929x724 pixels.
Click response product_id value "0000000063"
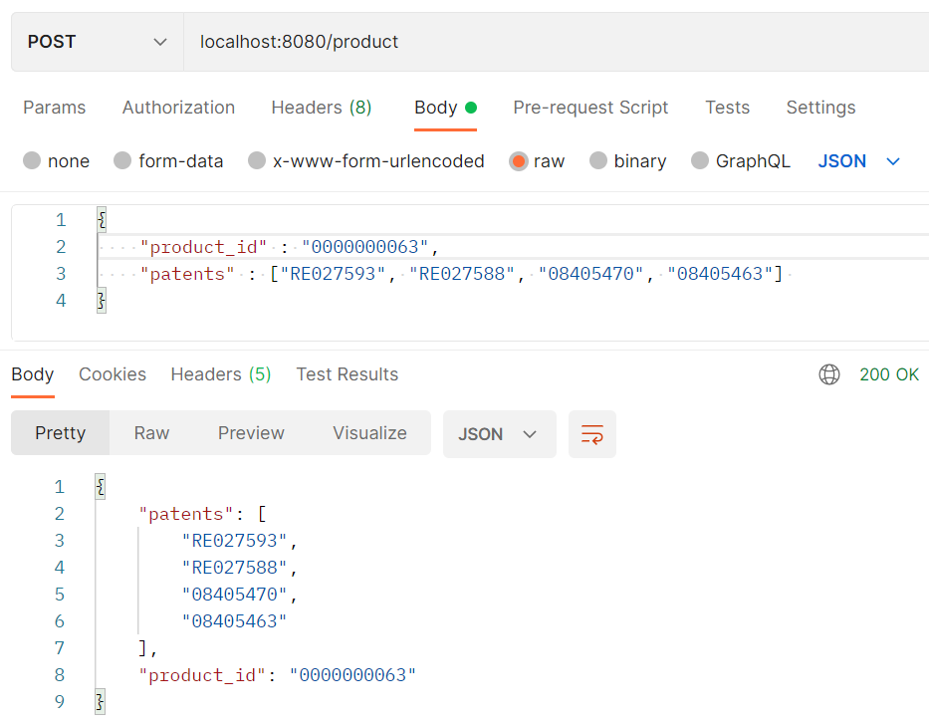pyautogui.click(x=352, y=675)
